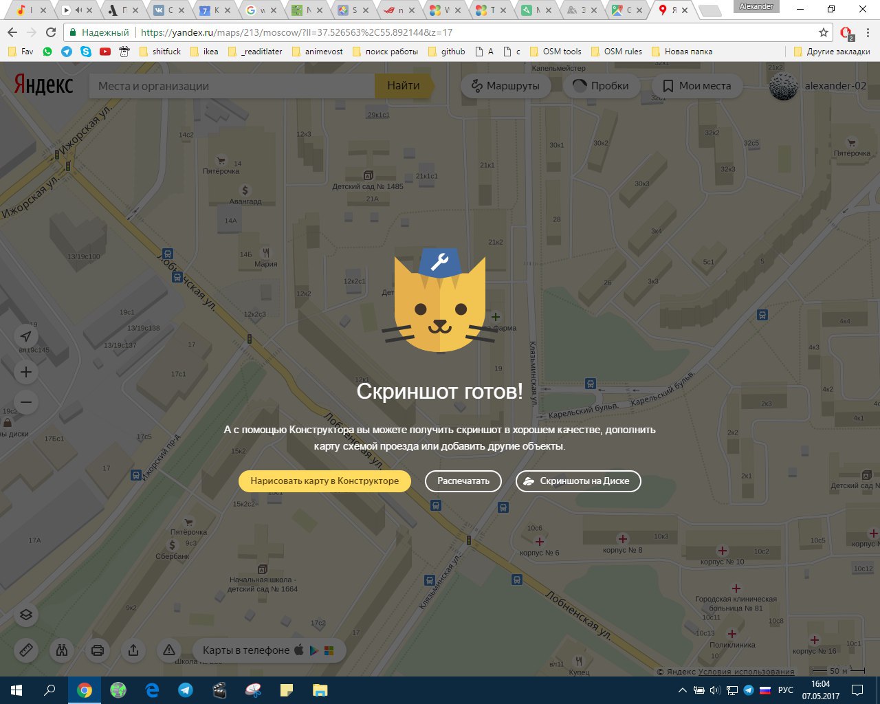Viewport: 880px width, 704px height.
Task: Select the ruler measurement tool
Action: click(x=26, y=650)
